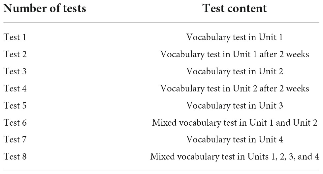Click 'Vocabulary test in Unit 2' cell
The image size is (323, 174).
pyautogui.click(x=235, y=71)
